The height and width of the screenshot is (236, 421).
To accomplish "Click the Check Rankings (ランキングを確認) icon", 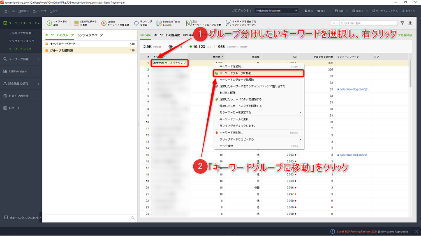I will point(136,23).
